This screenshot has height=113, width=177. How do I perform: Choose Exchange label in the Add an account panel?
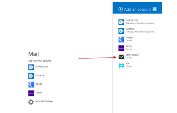[x=130, y=29]
